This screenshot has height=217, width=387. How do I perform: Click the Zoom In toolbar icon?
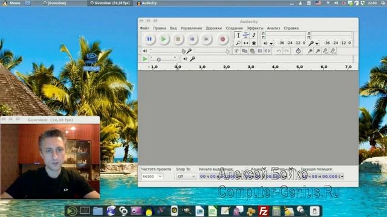point(310,51)
